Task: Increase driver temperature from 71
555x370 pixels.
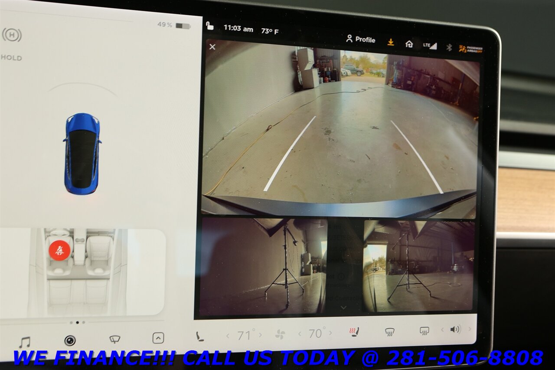Action: 260,335
